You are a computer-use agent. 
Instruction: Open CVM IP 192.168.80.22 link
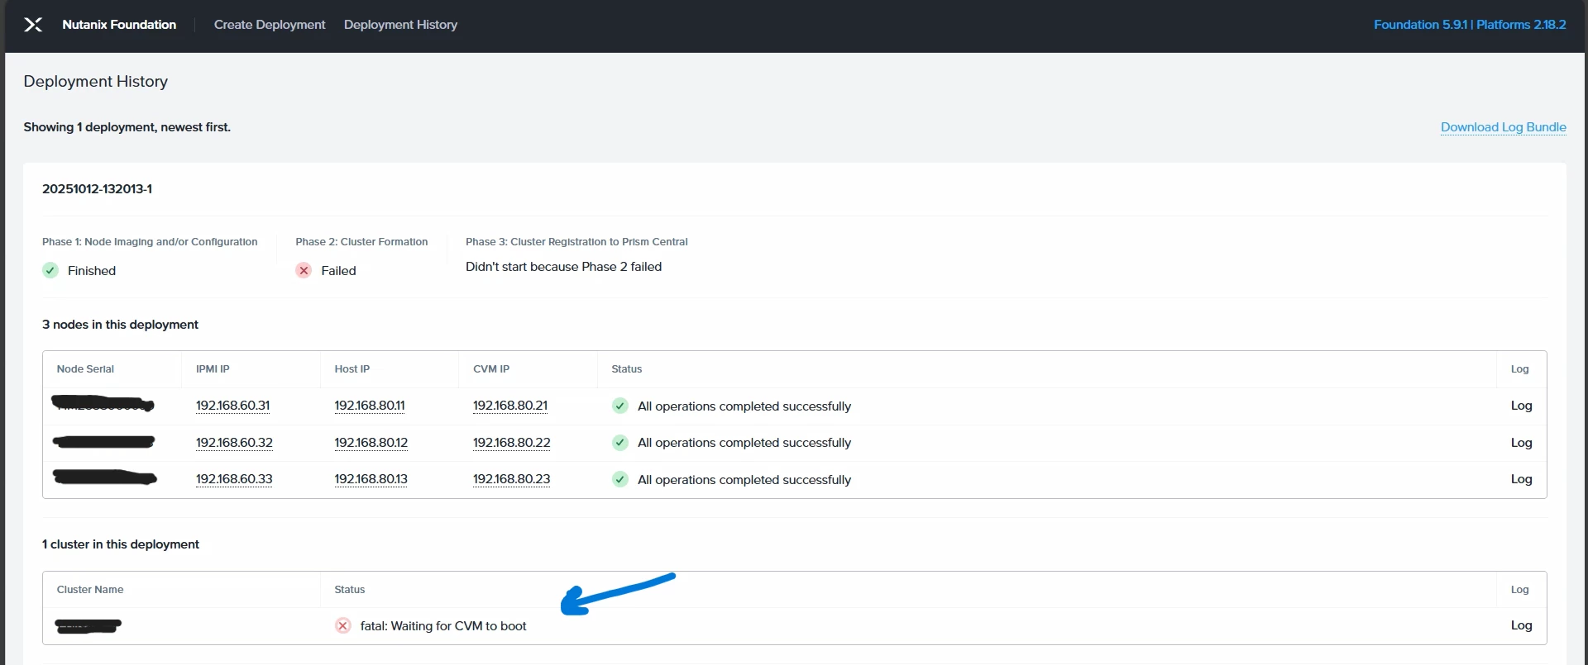tap(511, 443)
